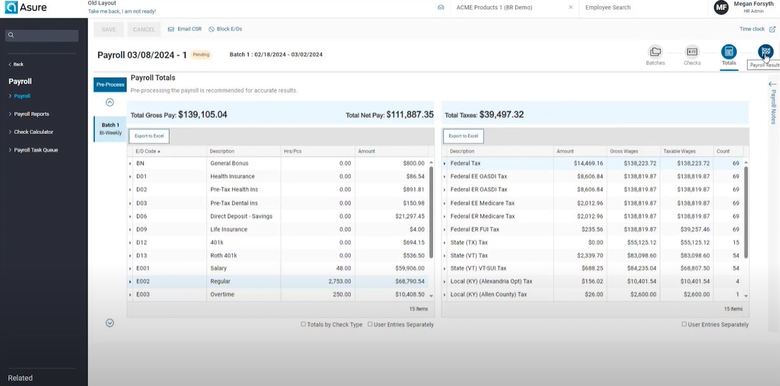Open Time clock external link icon
The width and height of the screenshot is (780, 386).
[x=772, y=29]
